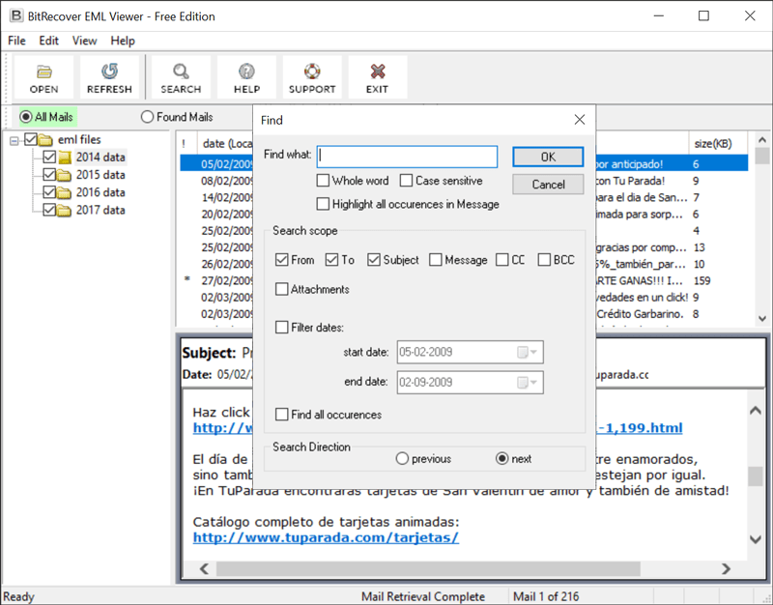Open the Edit menu
773x605 pixels.
coord(49,41)
